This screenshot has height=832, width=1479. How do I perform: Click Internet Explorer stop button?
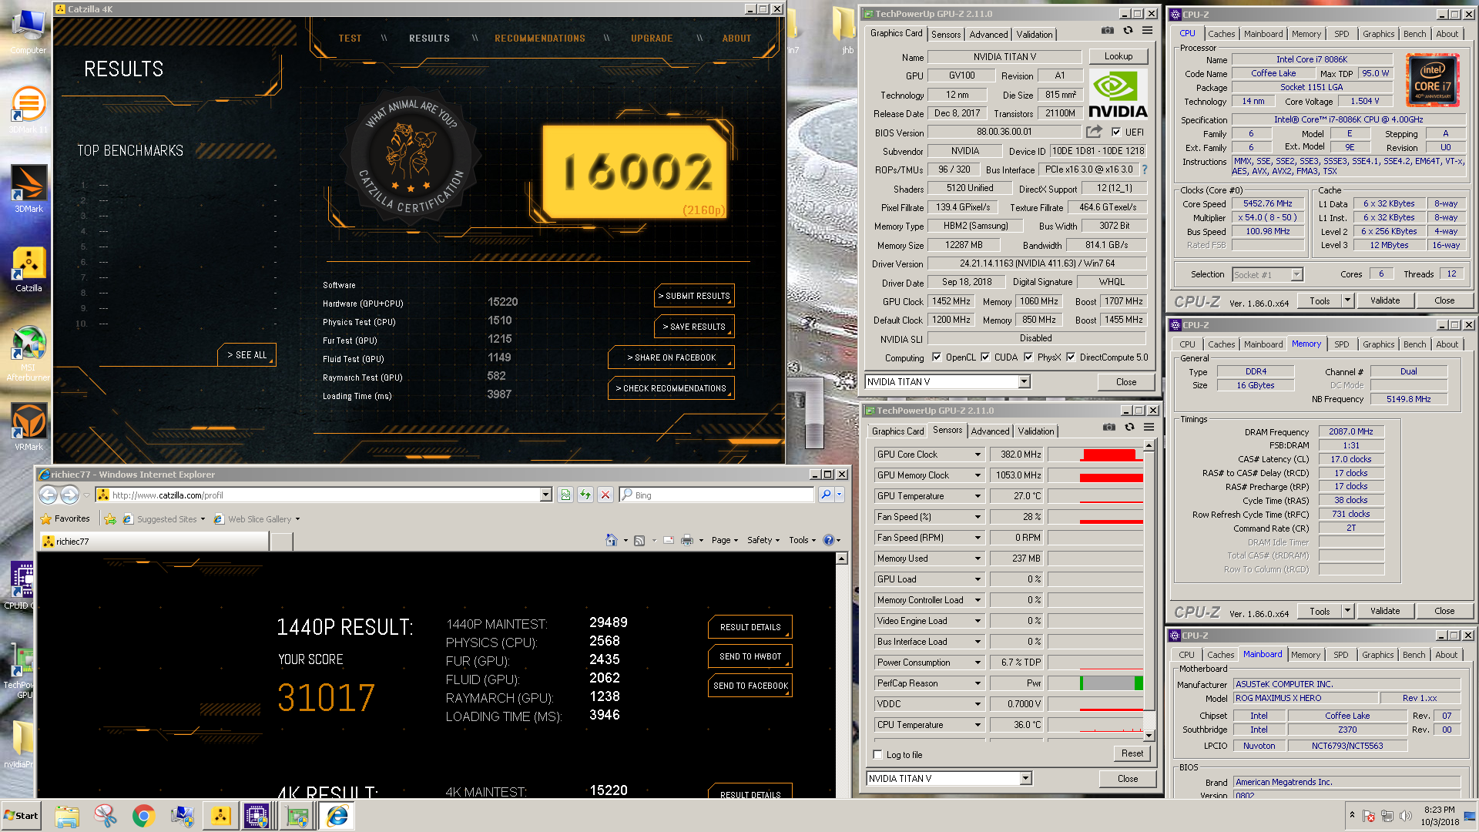[605, 495]
